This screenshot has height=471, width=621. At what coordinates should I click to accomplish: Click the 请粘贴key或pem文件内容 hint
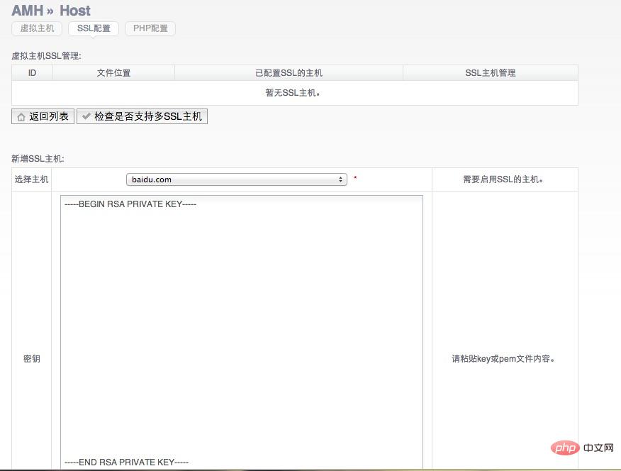(x=503, y=359)
